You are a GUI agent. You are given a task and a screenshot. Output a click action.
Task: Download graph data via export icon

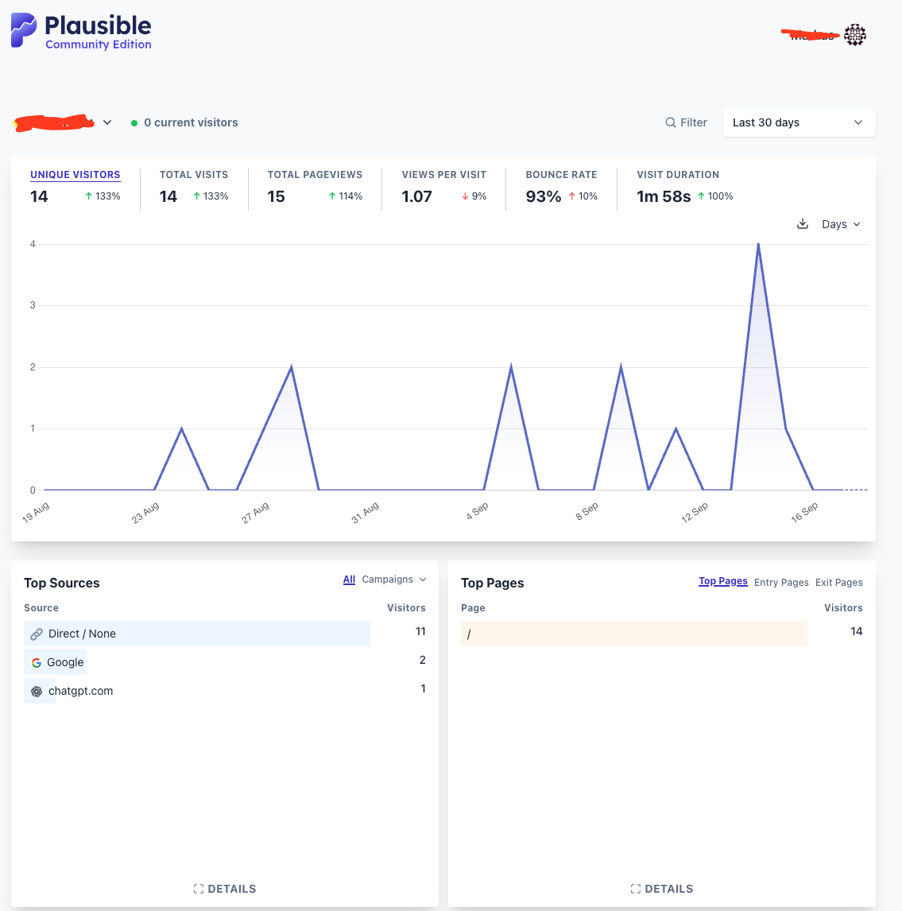(803, 224)
